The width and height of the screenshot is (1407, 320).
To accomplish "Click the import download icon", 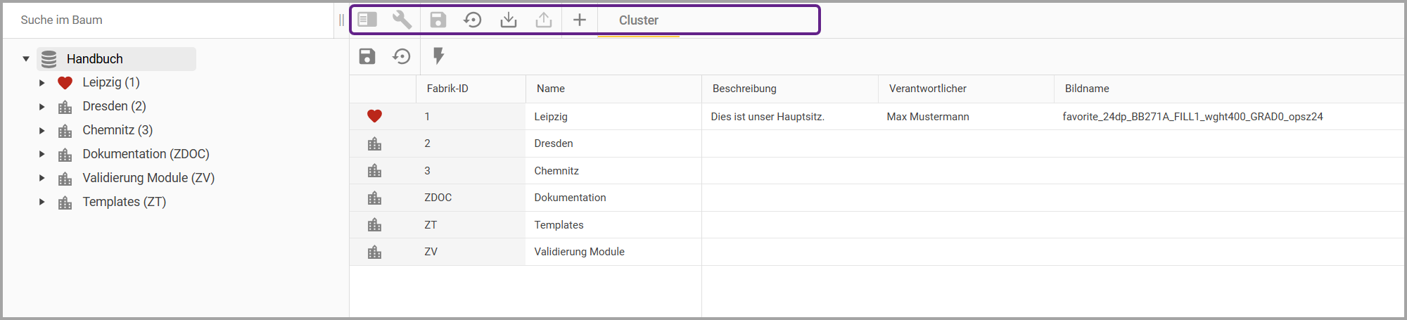I will click(508, 20).
